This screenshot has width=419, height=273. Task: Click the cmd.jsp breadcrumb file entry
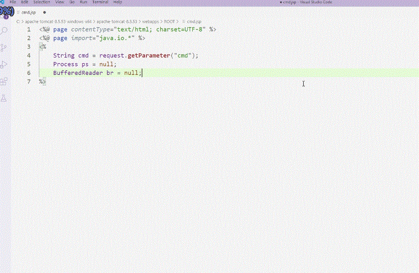coord(194,22)
